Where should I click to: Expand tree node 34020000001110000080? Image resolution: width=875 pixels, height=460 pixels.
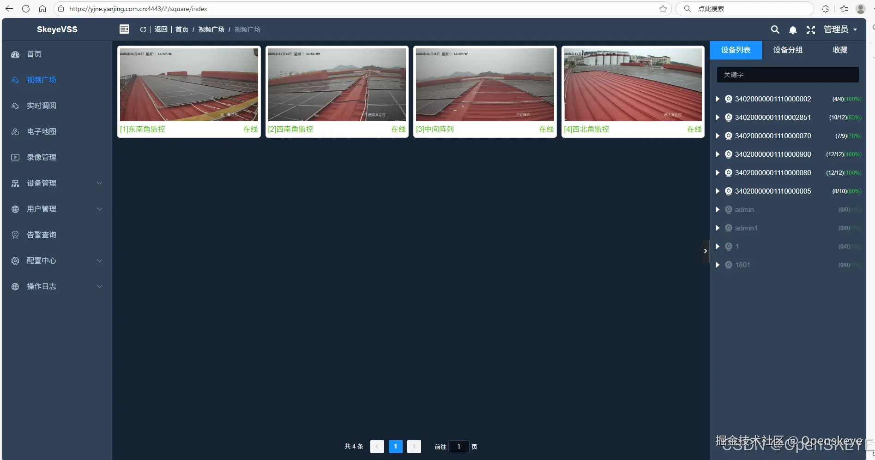tap(717, 172)
